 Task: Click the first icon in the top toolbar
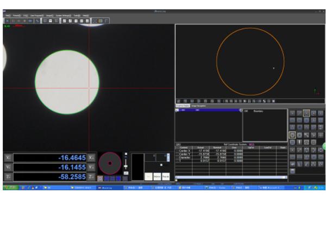[7, 21]
